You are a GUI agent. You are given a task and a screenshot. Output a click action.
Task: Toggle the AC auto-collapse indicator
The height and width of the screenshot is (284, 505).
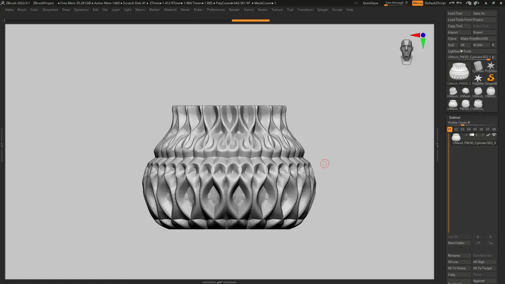click(x=356, y=3)
